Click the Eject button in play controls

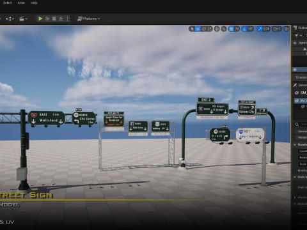coord(61,19)
